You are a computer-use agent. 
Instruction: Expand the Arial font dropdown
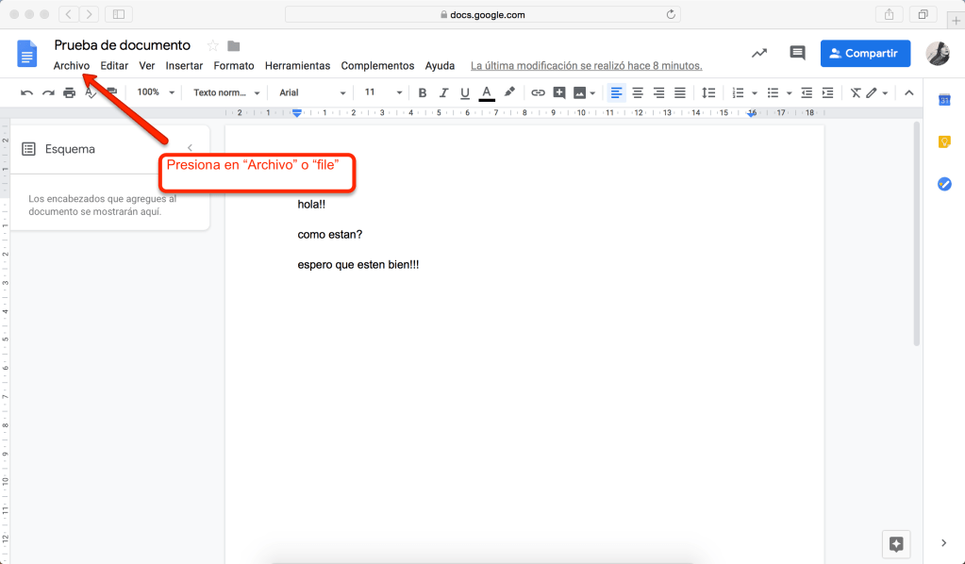312,92
